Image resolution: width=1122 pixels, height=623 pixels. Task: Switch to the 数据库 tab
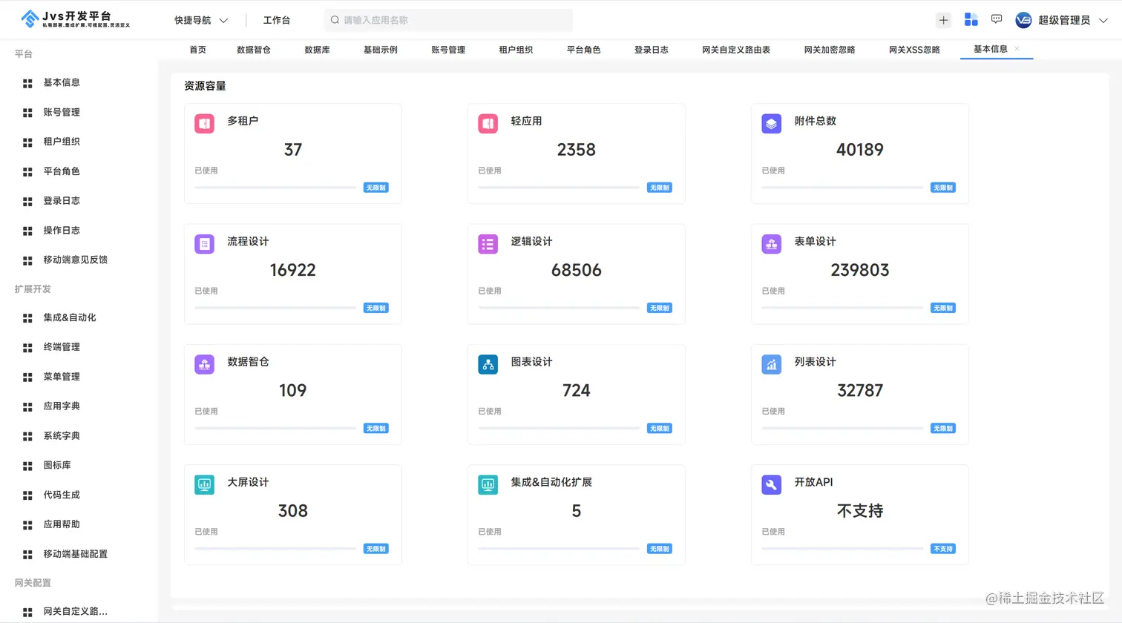click(x=317, y=50)
